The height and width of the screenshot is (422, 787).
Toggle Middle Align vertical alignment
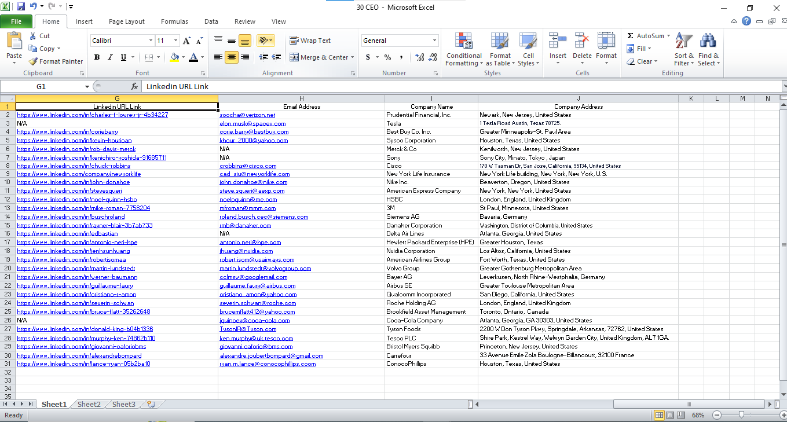click(231, 41)
